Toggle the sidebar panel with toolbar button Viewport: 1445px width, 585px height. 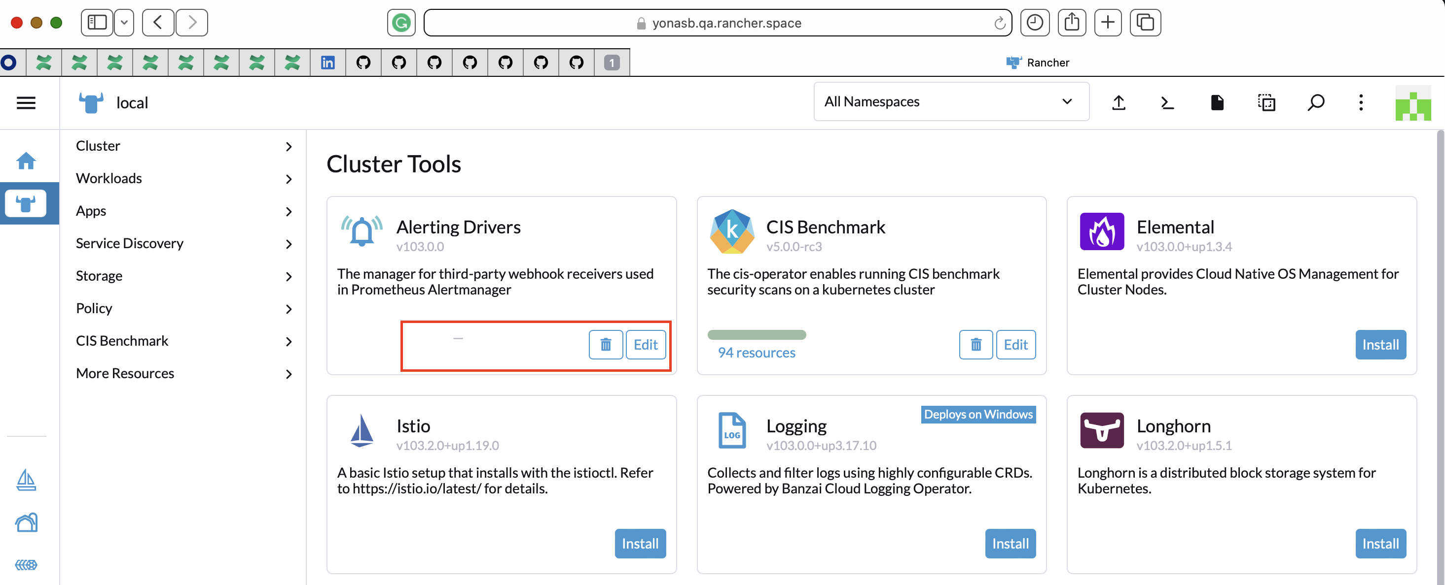[x=97, y=23]
